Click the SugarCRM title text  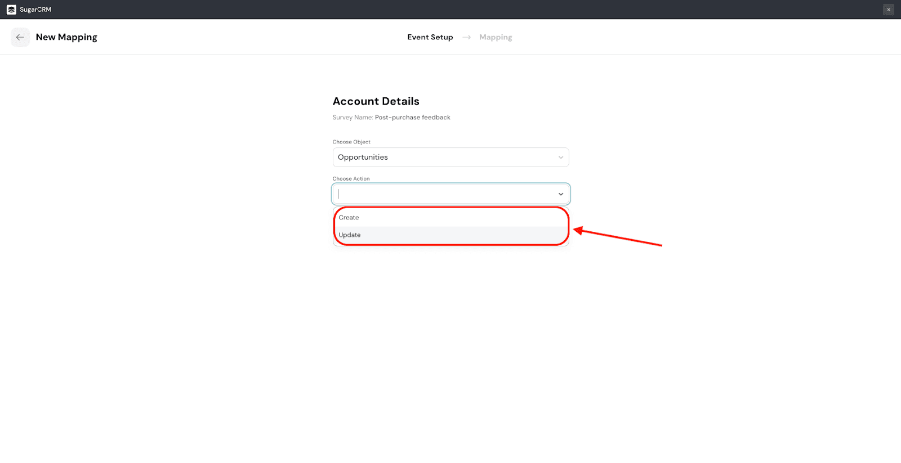(x=35, y=10)
